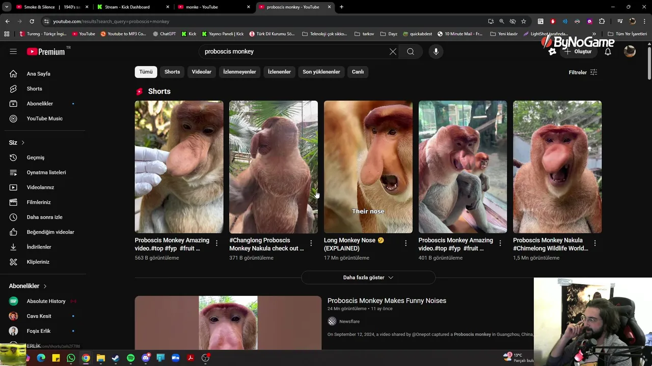
Task: Open options for 563 B görüntüleme short
Action: (216, 243)
